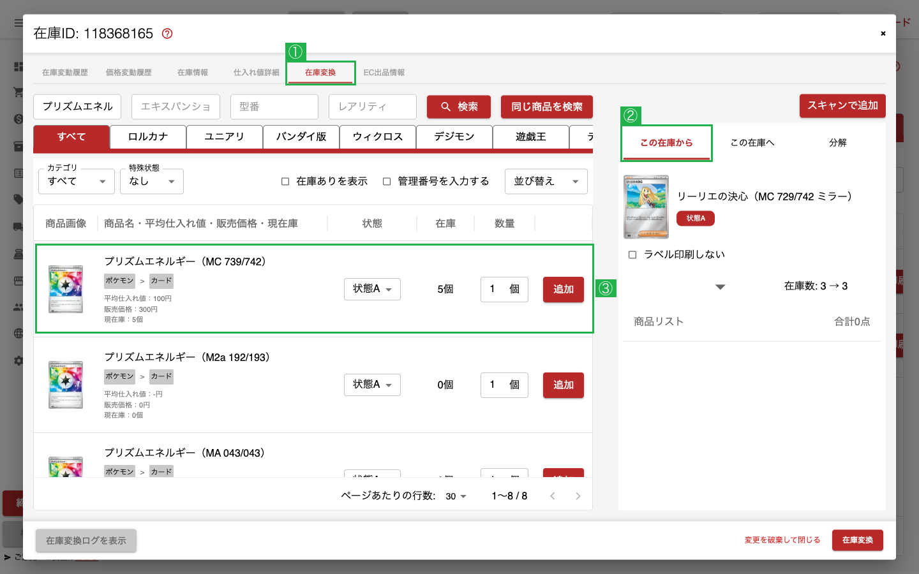Toggle the ラベル印刷しない checkbox
919x574 pixels.
632,254
